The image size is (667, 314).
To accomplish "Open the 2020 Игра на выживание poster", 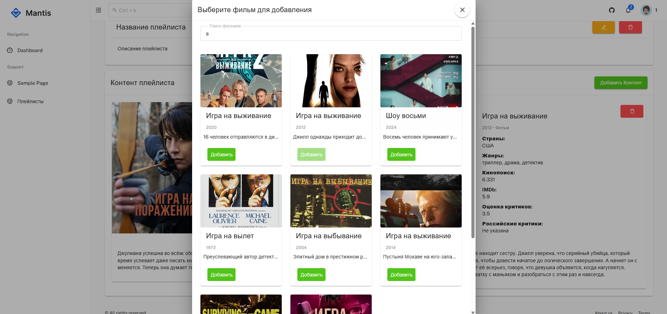I will pos(241,81).
